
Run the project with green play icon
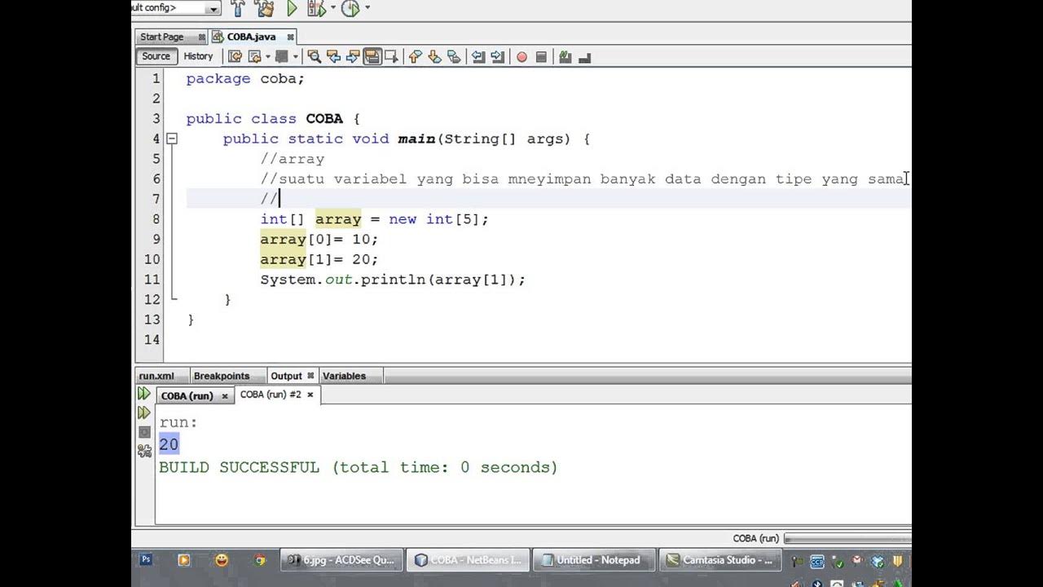point(292,8)
